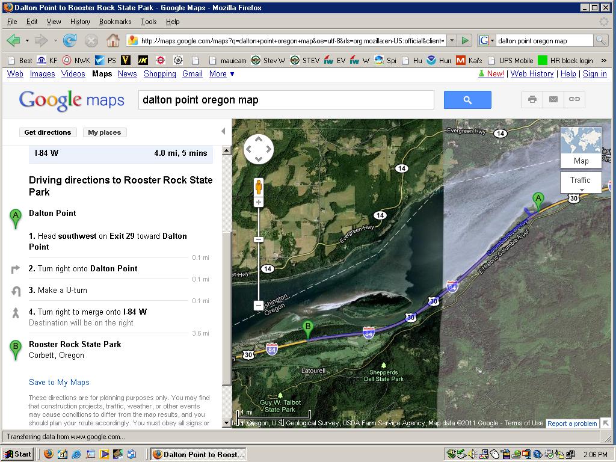Open the PS bookmark in the bookmarks toolbar
This screenshot has height=462, width=616.
point(106,61)
